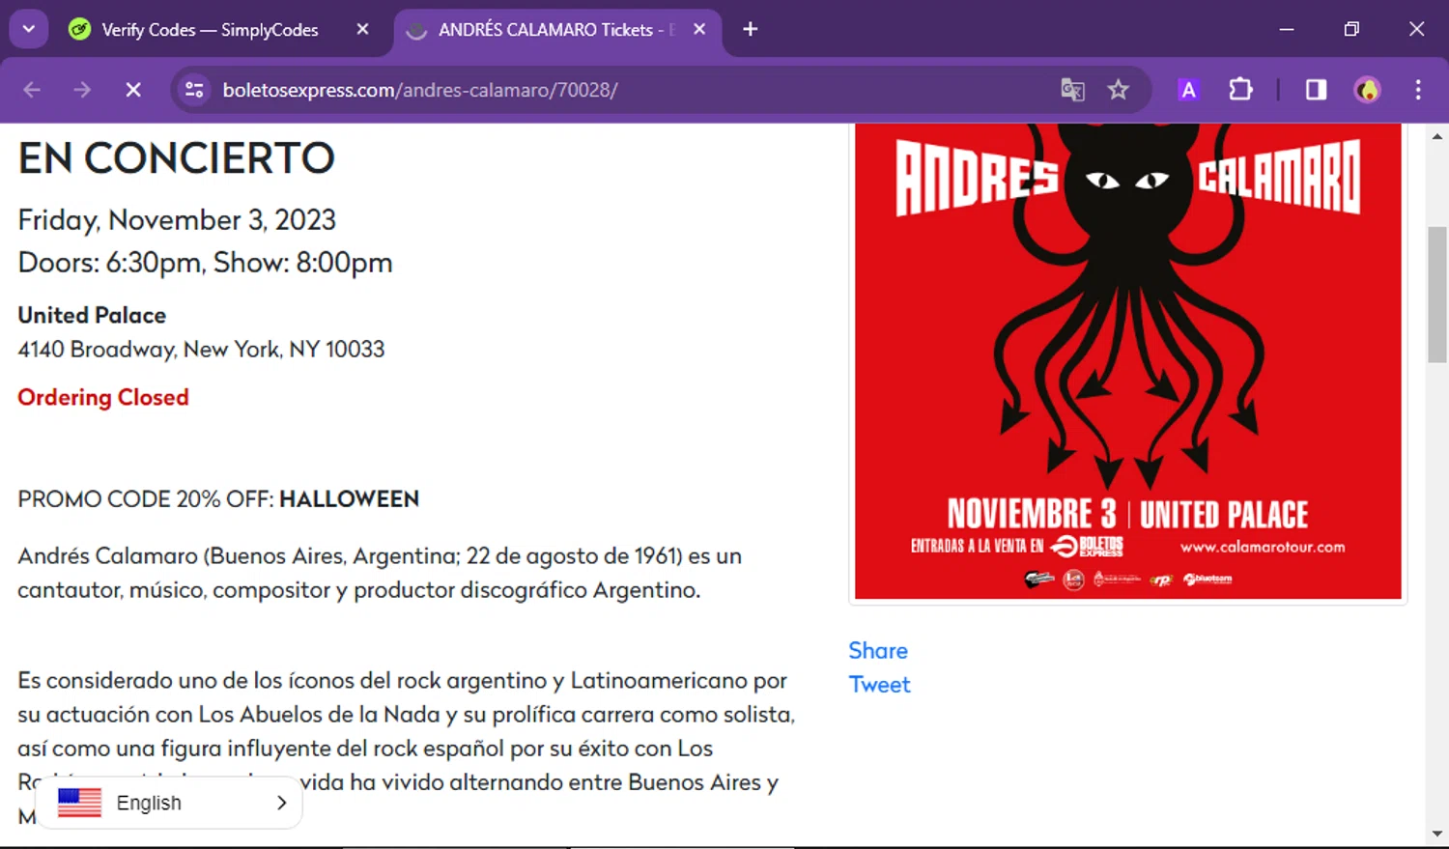Toggle the browser side panel
1449x849 pixels.
[x=1316, y=90]
